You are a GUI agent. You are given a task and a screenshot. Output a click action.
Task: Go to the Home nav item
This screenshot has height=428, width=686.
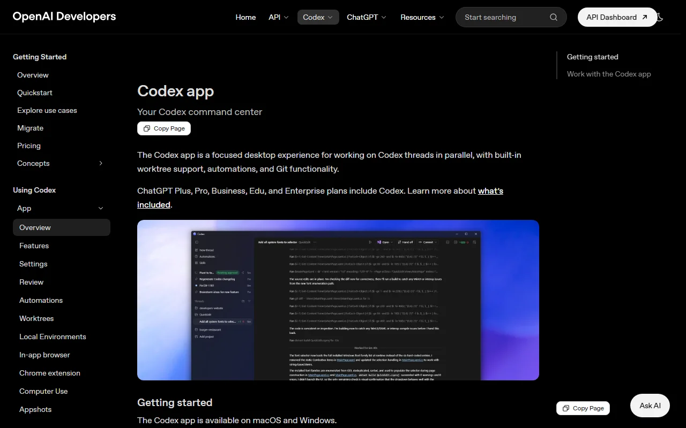[245, 17]
